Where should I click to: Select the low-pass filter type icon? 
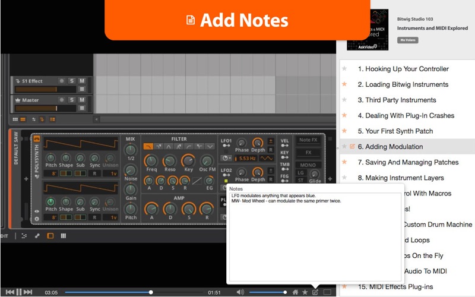click(x=148, y=146)
